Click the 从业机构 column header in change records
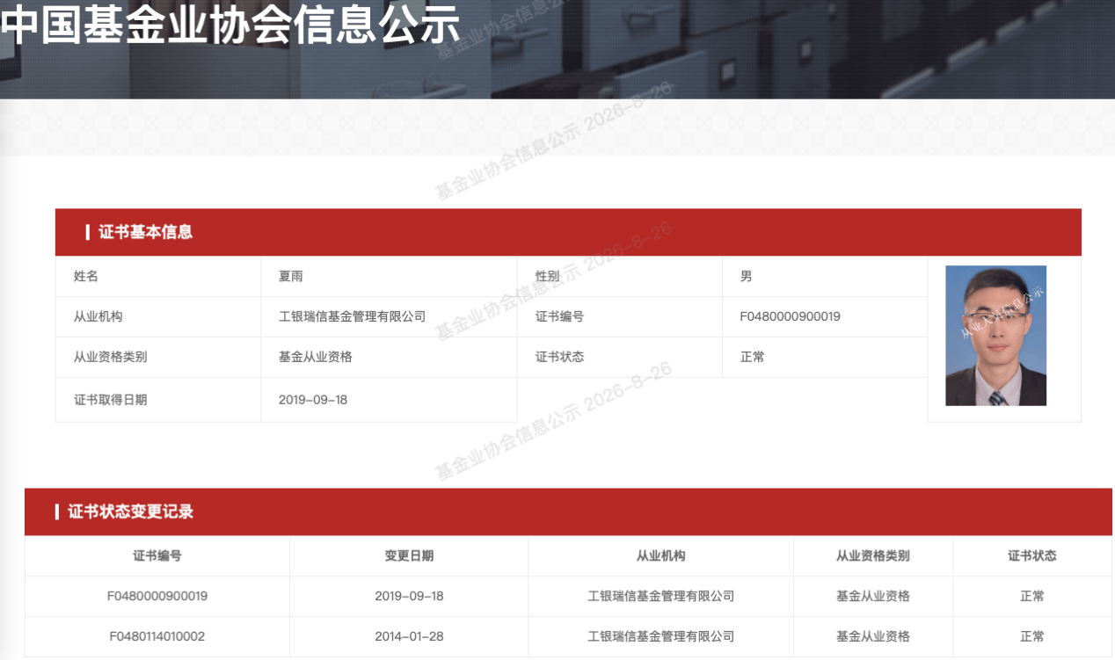 [x=661, y=555]
